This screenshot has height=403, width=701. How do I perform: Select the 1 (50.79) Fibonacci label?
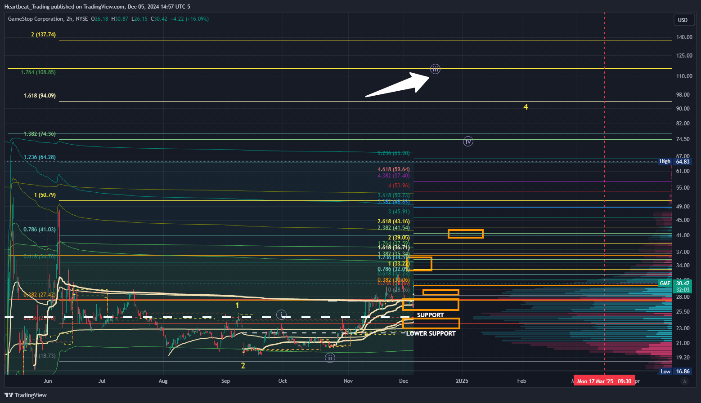(x=45, y=195)
